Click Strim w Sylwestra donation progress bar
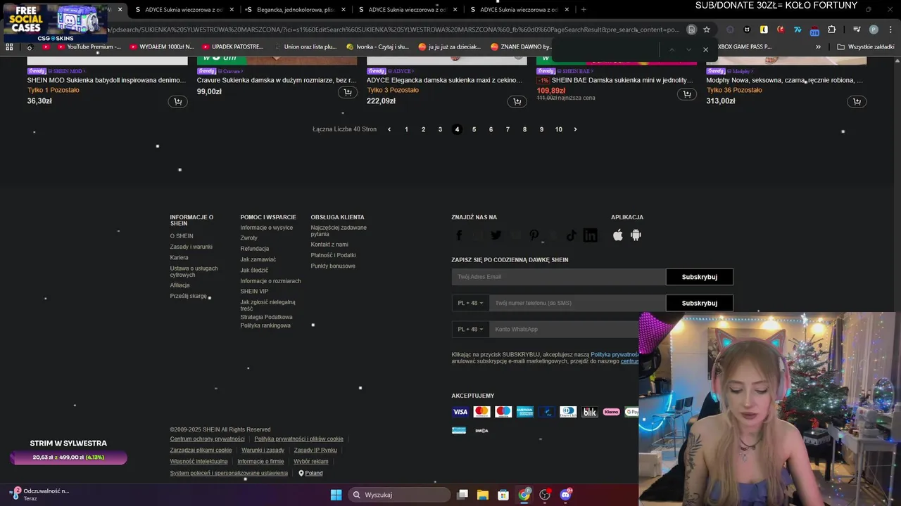 68,458
